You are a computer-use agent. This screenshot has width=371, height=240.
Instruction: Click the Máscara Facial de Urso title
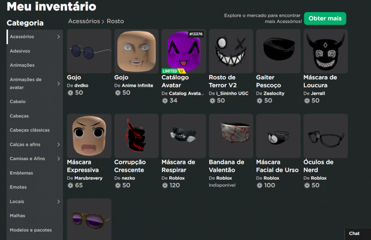(x=277, y=166)
